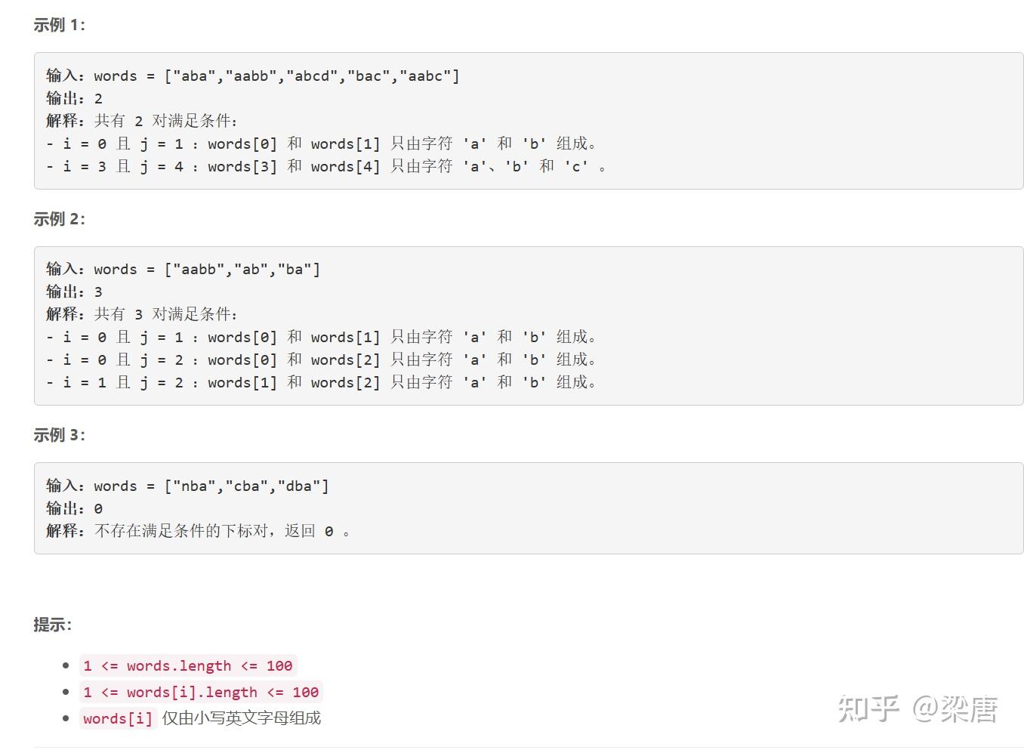Viewport: 1024px width, 750px height.
Task: Click the explanation line "共有 3 对满足条件"
Action: [142, 314]
